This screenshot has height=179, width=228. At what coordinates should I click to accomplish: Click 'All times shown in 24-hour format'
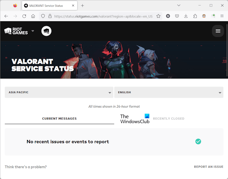coord(114,106)
